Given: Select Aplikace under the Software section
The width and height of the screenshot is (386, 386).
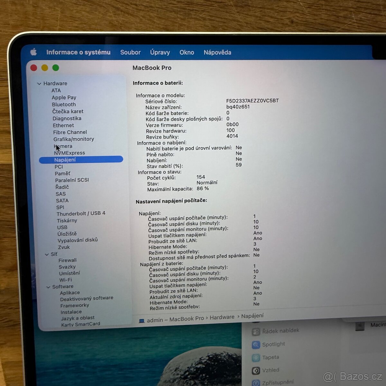Looking at the screenshot, I should pyautogui.click(x=70, y=292).
